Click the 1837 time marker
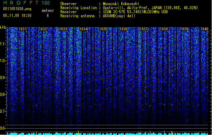This screenshot has height=135, width=212. coord(144,29)
